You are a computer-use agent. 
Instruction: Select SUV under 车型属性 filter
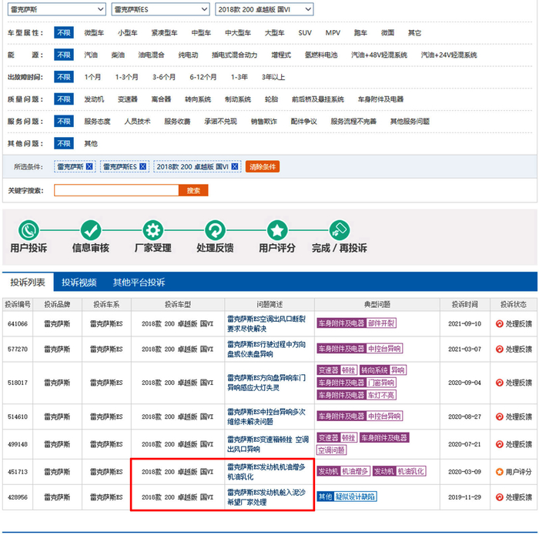305,33
